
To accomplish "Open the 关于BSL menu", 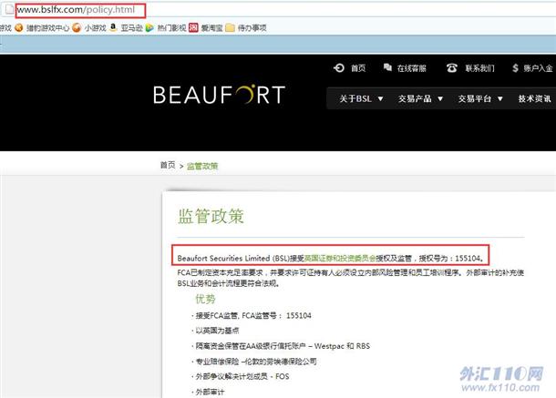I will tap(355, 98).
